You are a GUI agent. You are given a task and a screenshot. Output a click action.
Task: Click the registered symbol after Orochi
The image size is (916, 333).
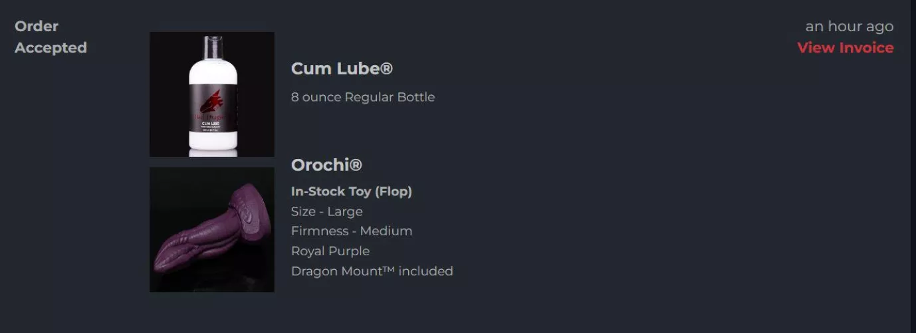click(x=356, y=165)
